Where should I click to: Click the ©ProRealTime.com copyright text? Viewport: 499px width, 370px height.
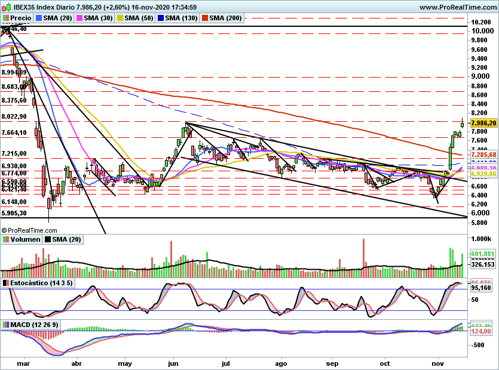(29, 230)
